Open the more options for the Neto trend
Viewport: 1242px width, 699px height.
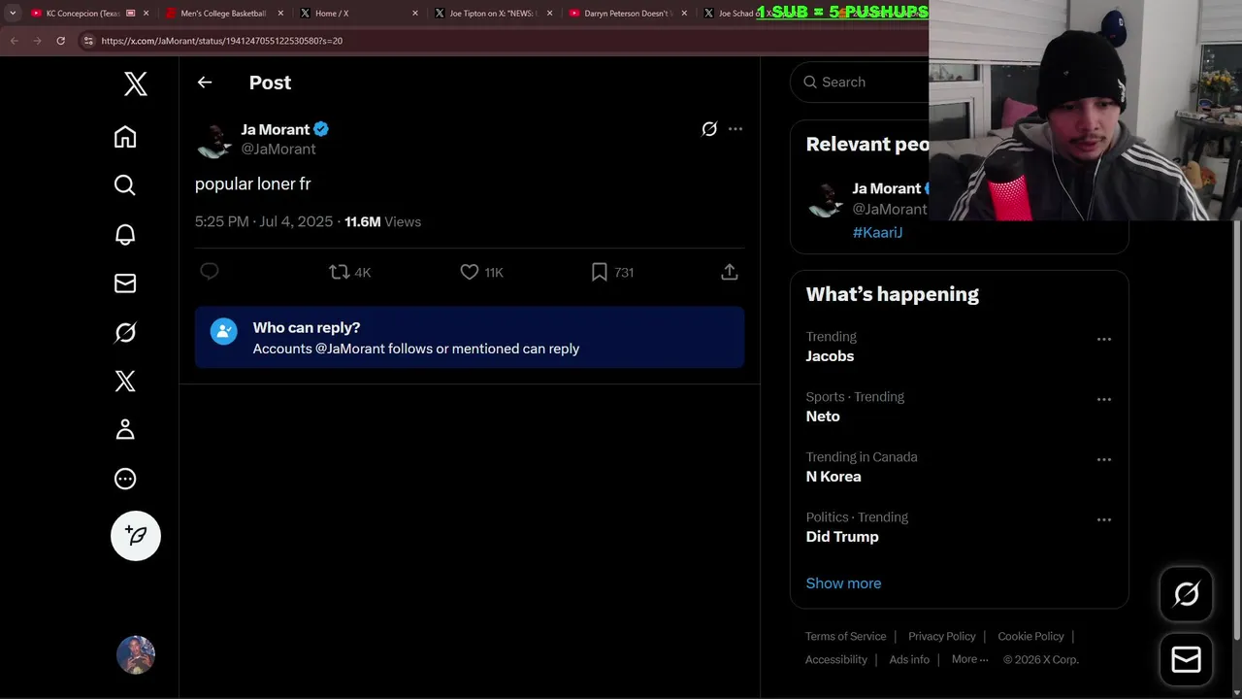pyautogui.click(x=1104, y=400)
